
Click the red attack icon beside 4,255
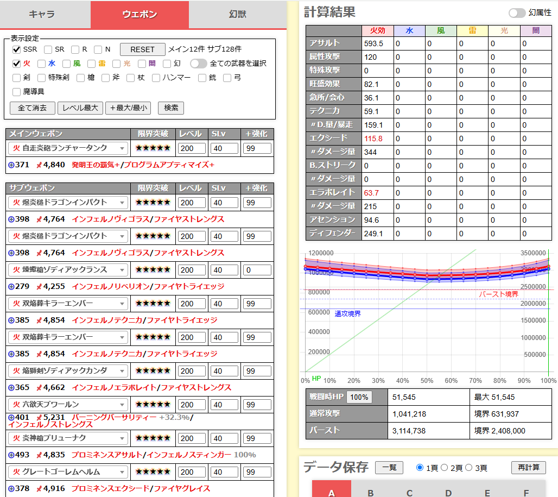(39, 286)
